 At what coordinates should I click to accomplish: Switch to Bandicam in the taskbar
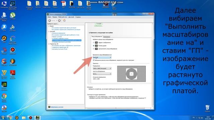[30, 118]
